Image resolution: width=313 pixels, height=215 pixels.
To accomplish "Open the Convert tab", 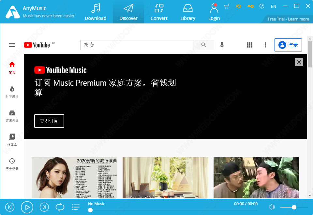I will 159,12.
